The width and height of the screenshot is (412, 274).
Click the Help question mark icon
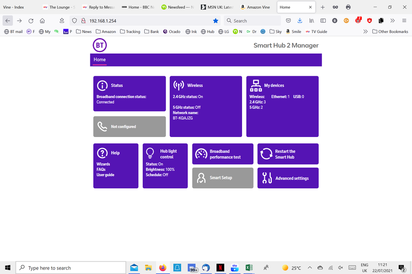click(102, 153)
